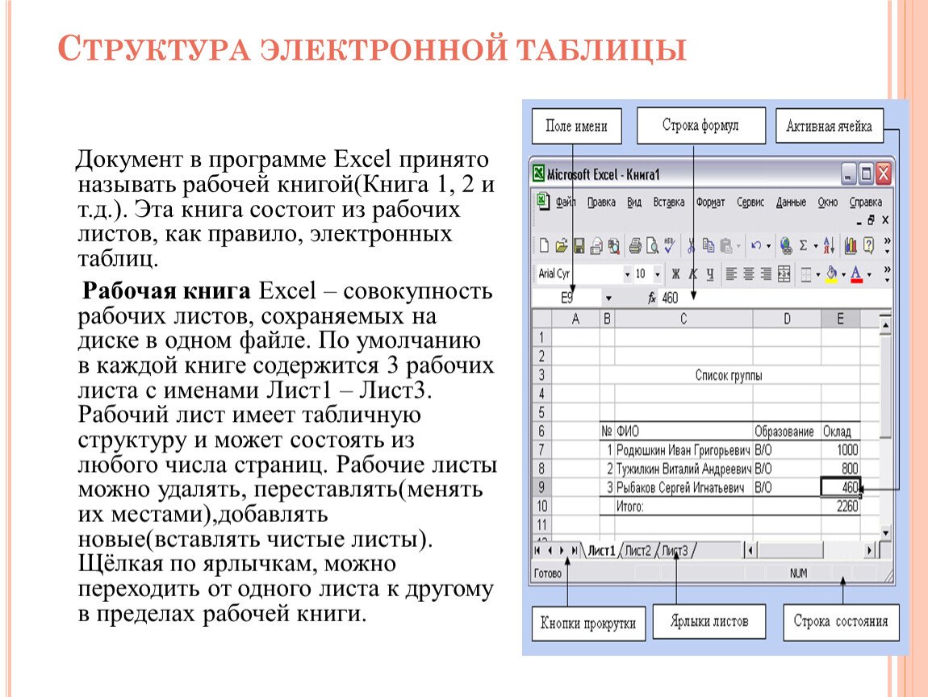
Task: Toggle underline formatting (Ч)
Action: [709, 274]
